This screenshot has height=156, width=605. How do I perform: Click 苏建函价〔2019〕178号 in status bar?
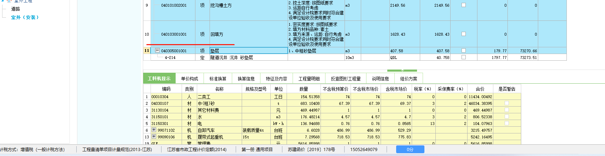(311, 149)
